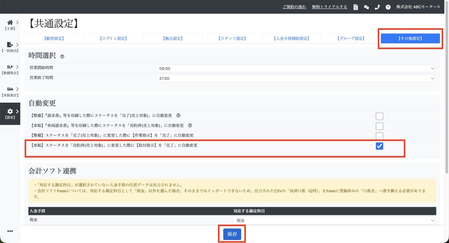Open the 営業開始時間 dropdown

click(x=295, y=69)
